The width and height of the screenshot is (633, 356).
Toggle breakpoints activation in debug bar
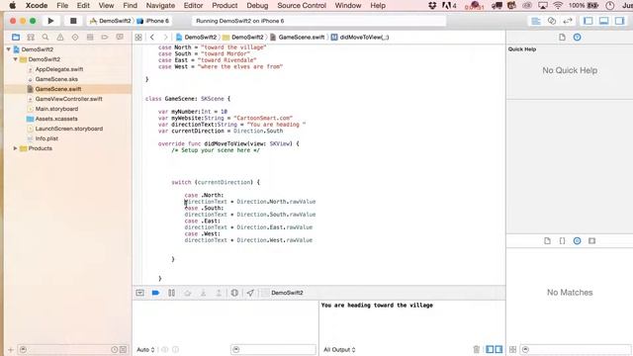(x=155, y=293)
